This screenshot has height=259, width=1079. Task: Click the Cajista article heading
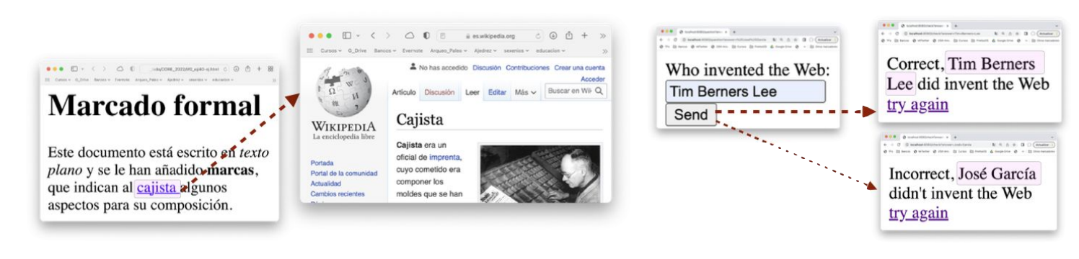click(420, 119)
